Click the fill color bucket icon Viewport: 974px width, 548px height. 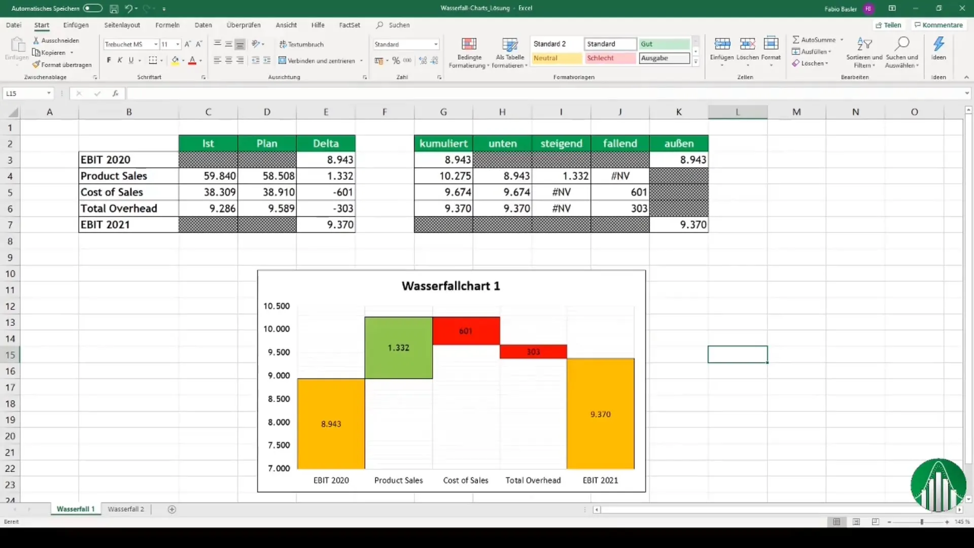point(175,60)
